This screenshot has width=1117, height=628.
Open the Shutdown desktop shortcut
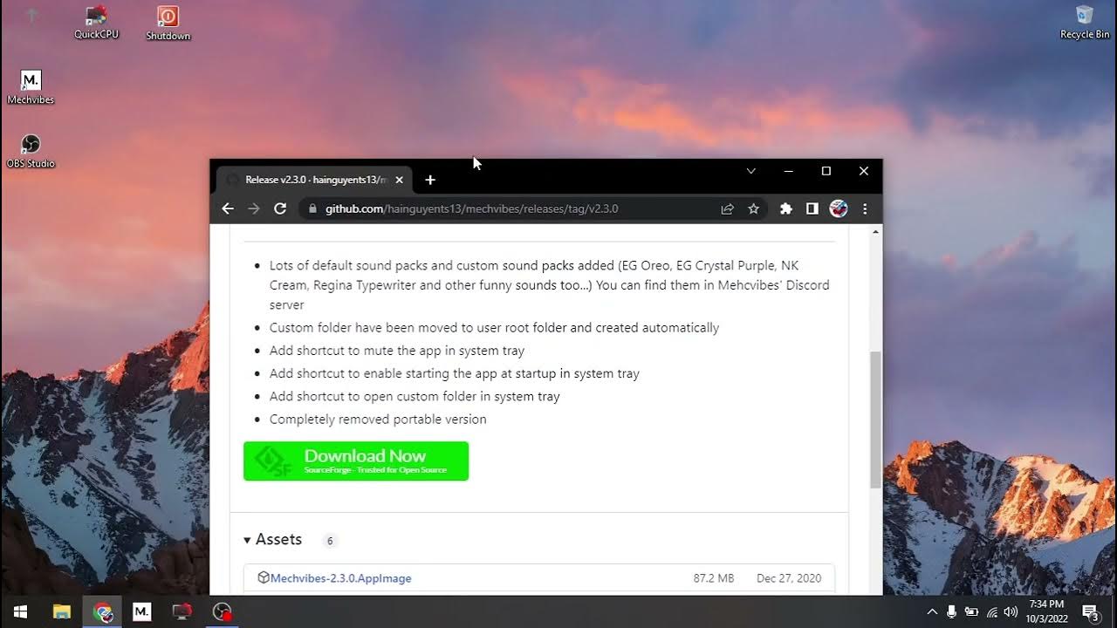click(168, 23)
